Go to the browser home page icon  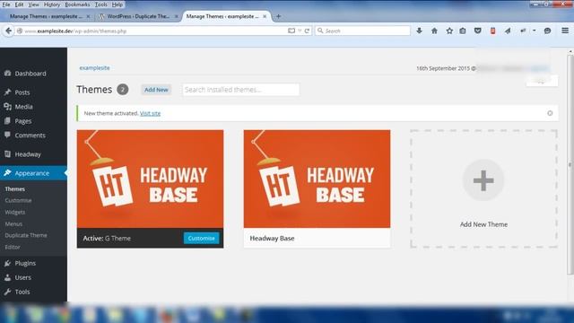click(434, 31)
